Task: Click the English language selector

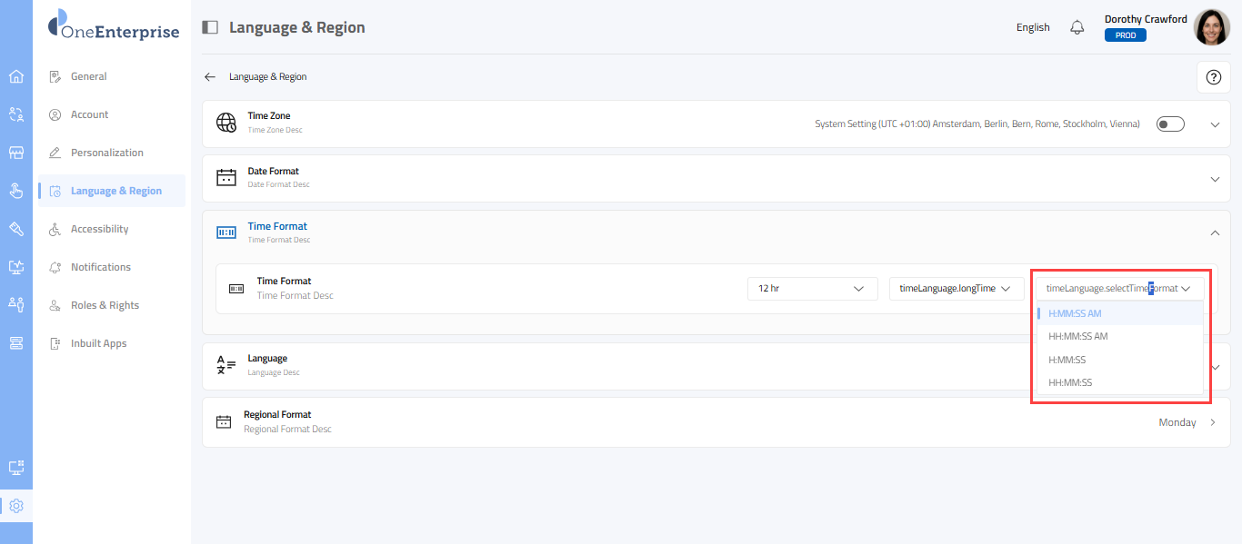Action: (1033, 27)
